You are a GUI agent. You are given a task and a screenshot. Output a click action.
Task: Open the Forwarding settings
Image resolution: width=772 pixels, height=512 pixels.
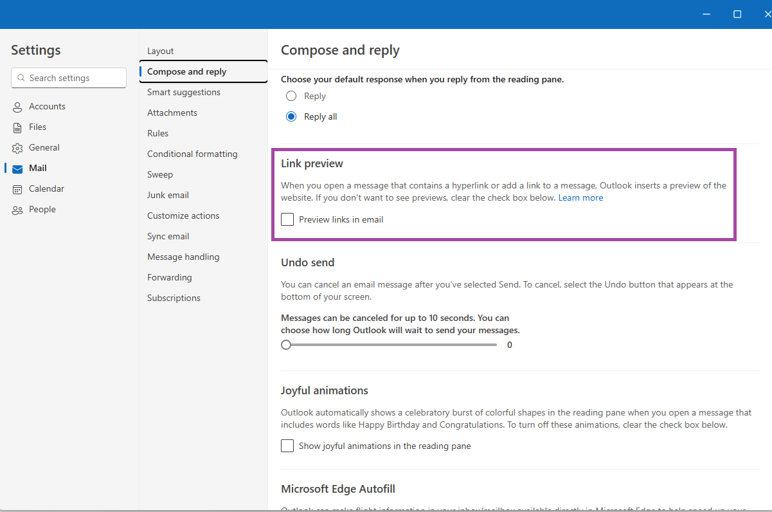point(169,277)
